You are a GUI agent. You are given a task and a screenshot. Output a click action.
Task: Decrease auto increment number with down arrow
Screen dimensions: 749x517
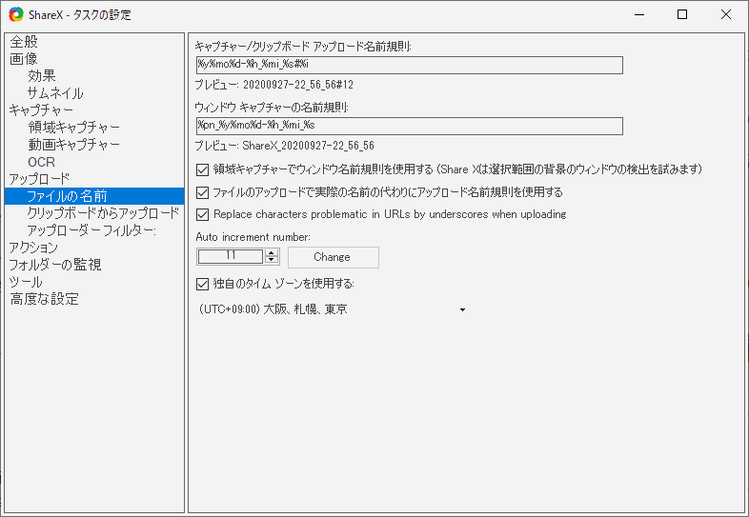click(272, 260)
